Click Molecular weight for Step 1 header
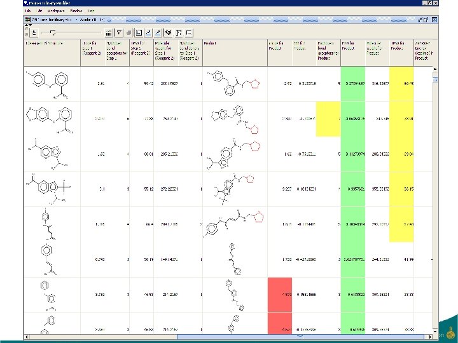This screenshot has width=458, height=343. point(166,53)
